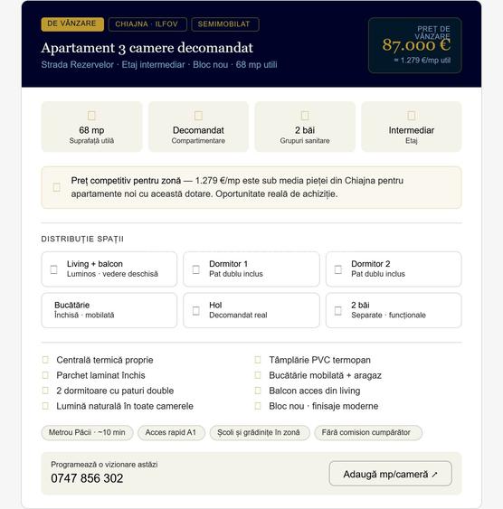This screenshot has height=509, width=503.
Task: Click the icon above Decomandat stat
Action: point(198,115)
